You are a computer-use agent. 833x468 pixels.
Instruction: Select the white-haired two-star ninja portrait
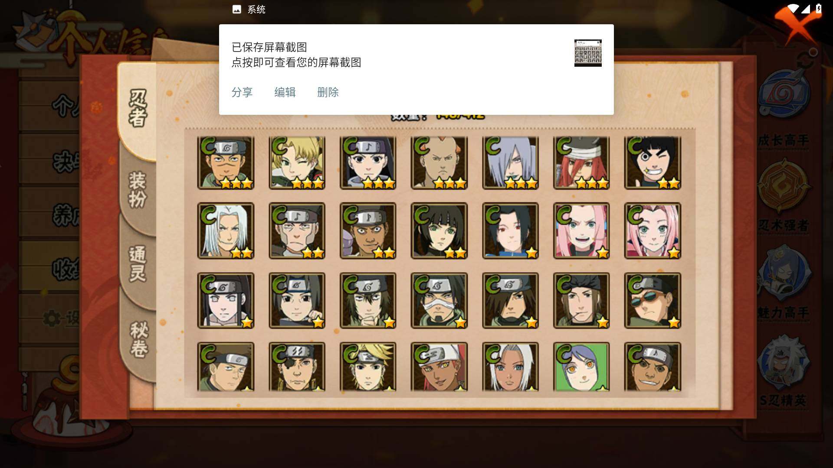(x=226, y=231)
